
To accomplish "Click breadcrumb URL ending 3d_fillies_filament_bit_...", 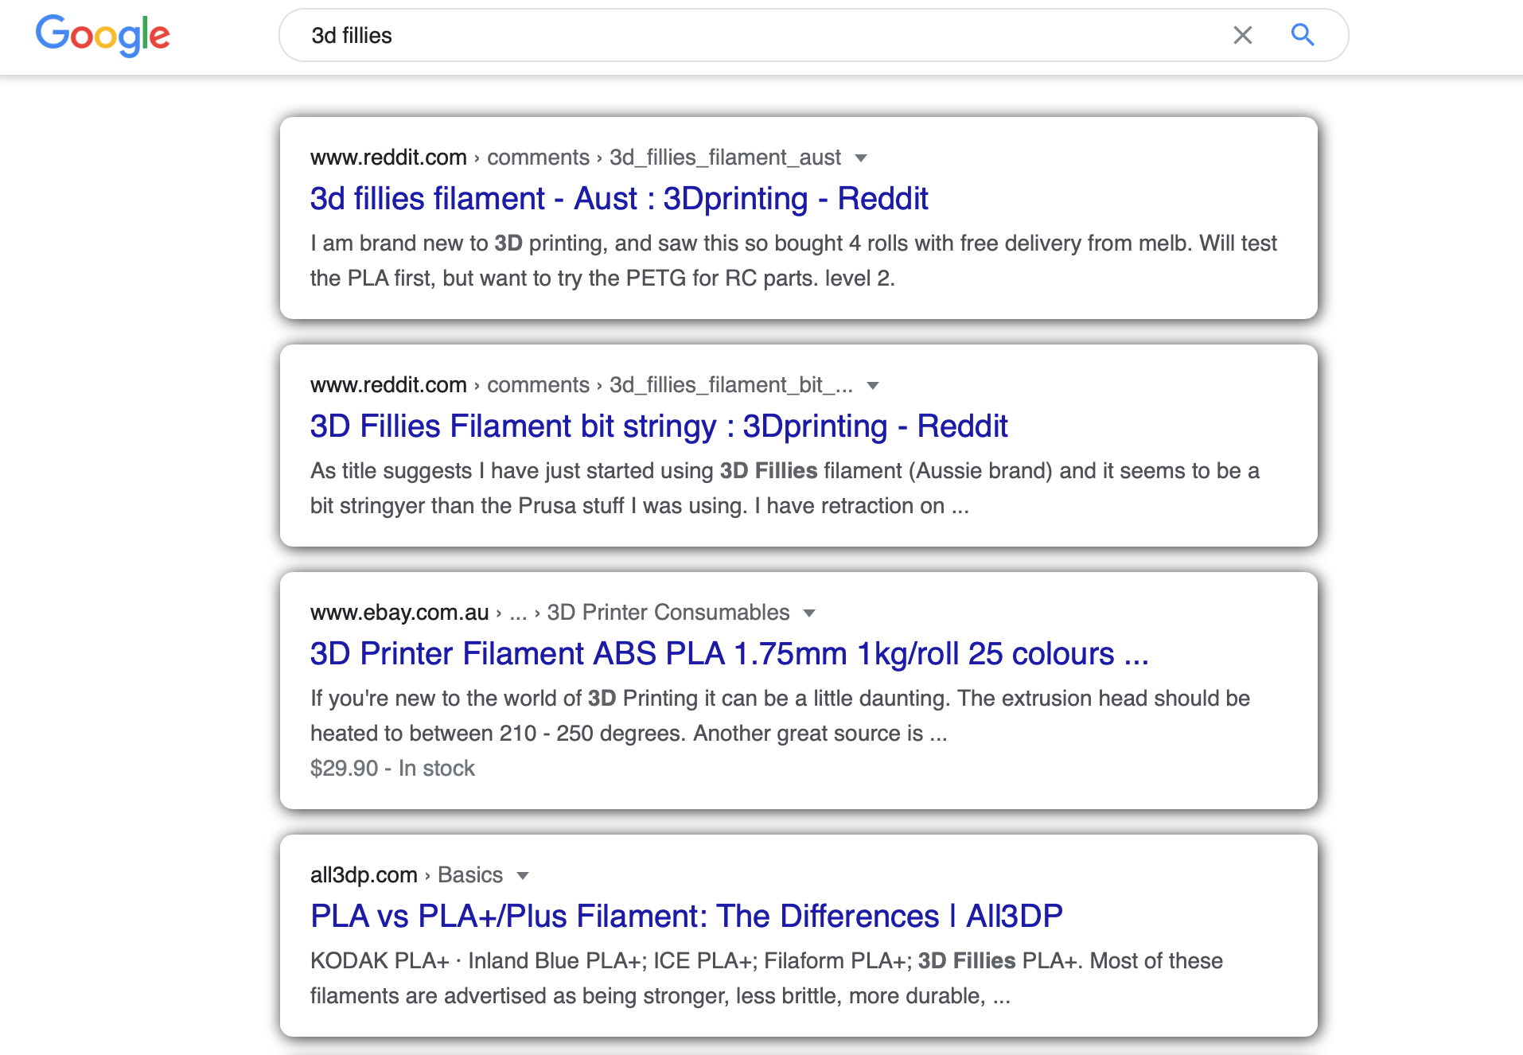I will pos(582,385).
